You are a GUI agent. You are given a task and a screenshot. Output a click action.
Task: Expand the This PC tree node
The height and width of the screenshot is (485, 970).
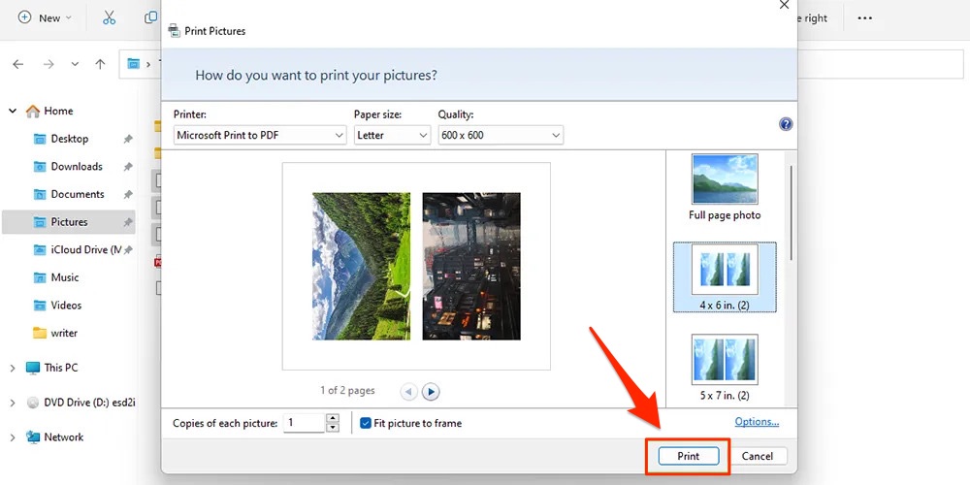(13, 368)
